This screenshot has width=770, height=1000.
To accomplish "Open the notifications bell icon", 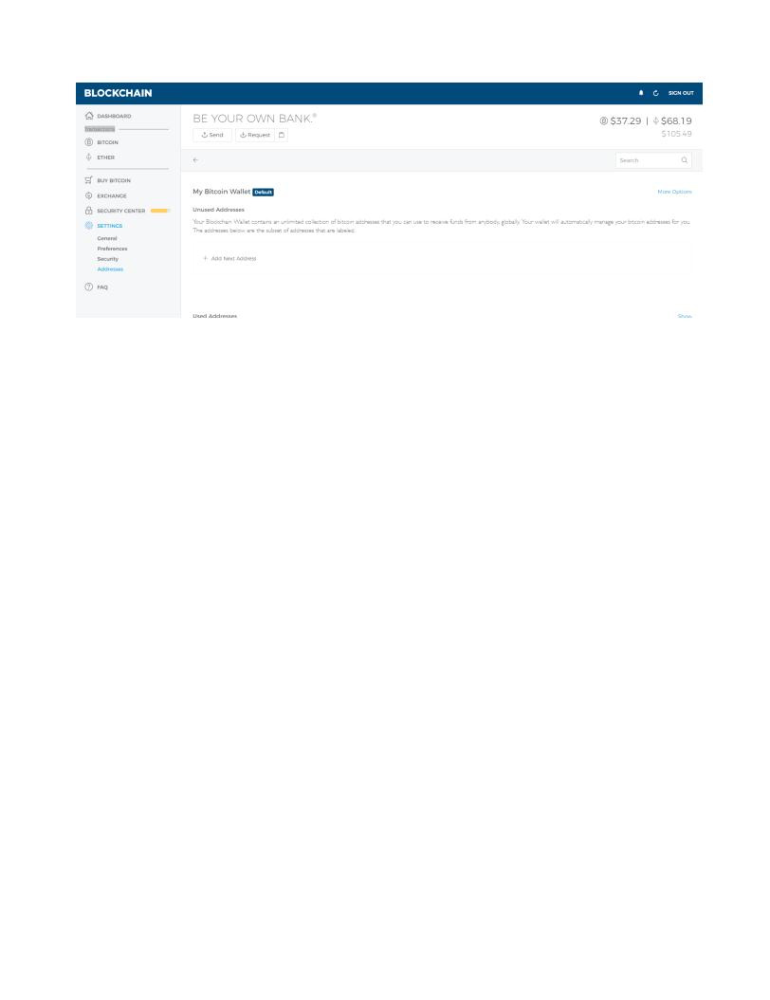I will point(641,93).
